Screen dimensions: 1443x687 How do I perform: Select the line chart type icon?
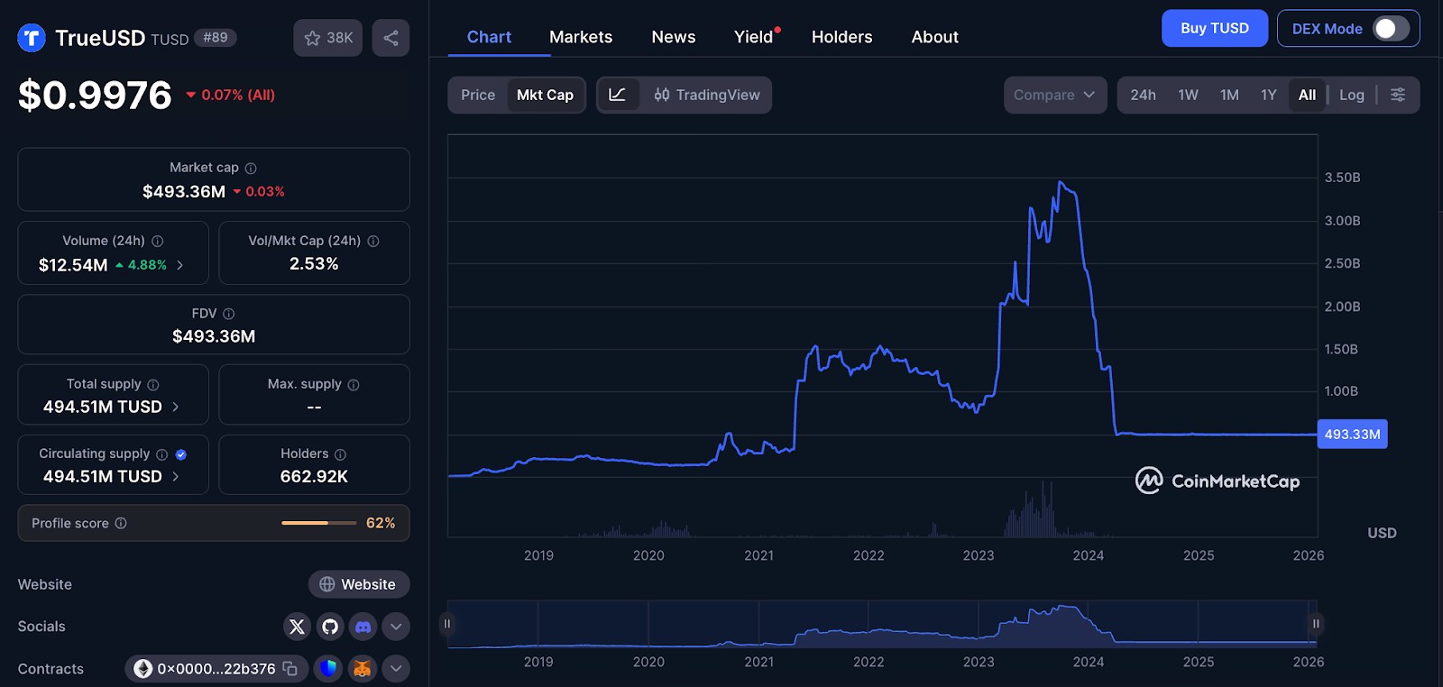[x=618, y=95]
